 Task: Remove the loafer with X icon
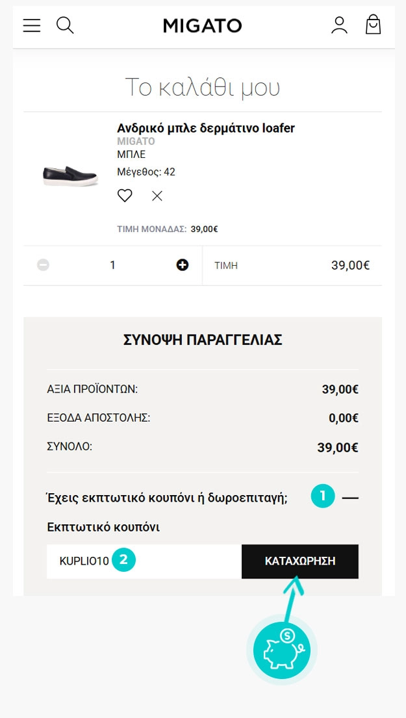click(x=157, y=196)
